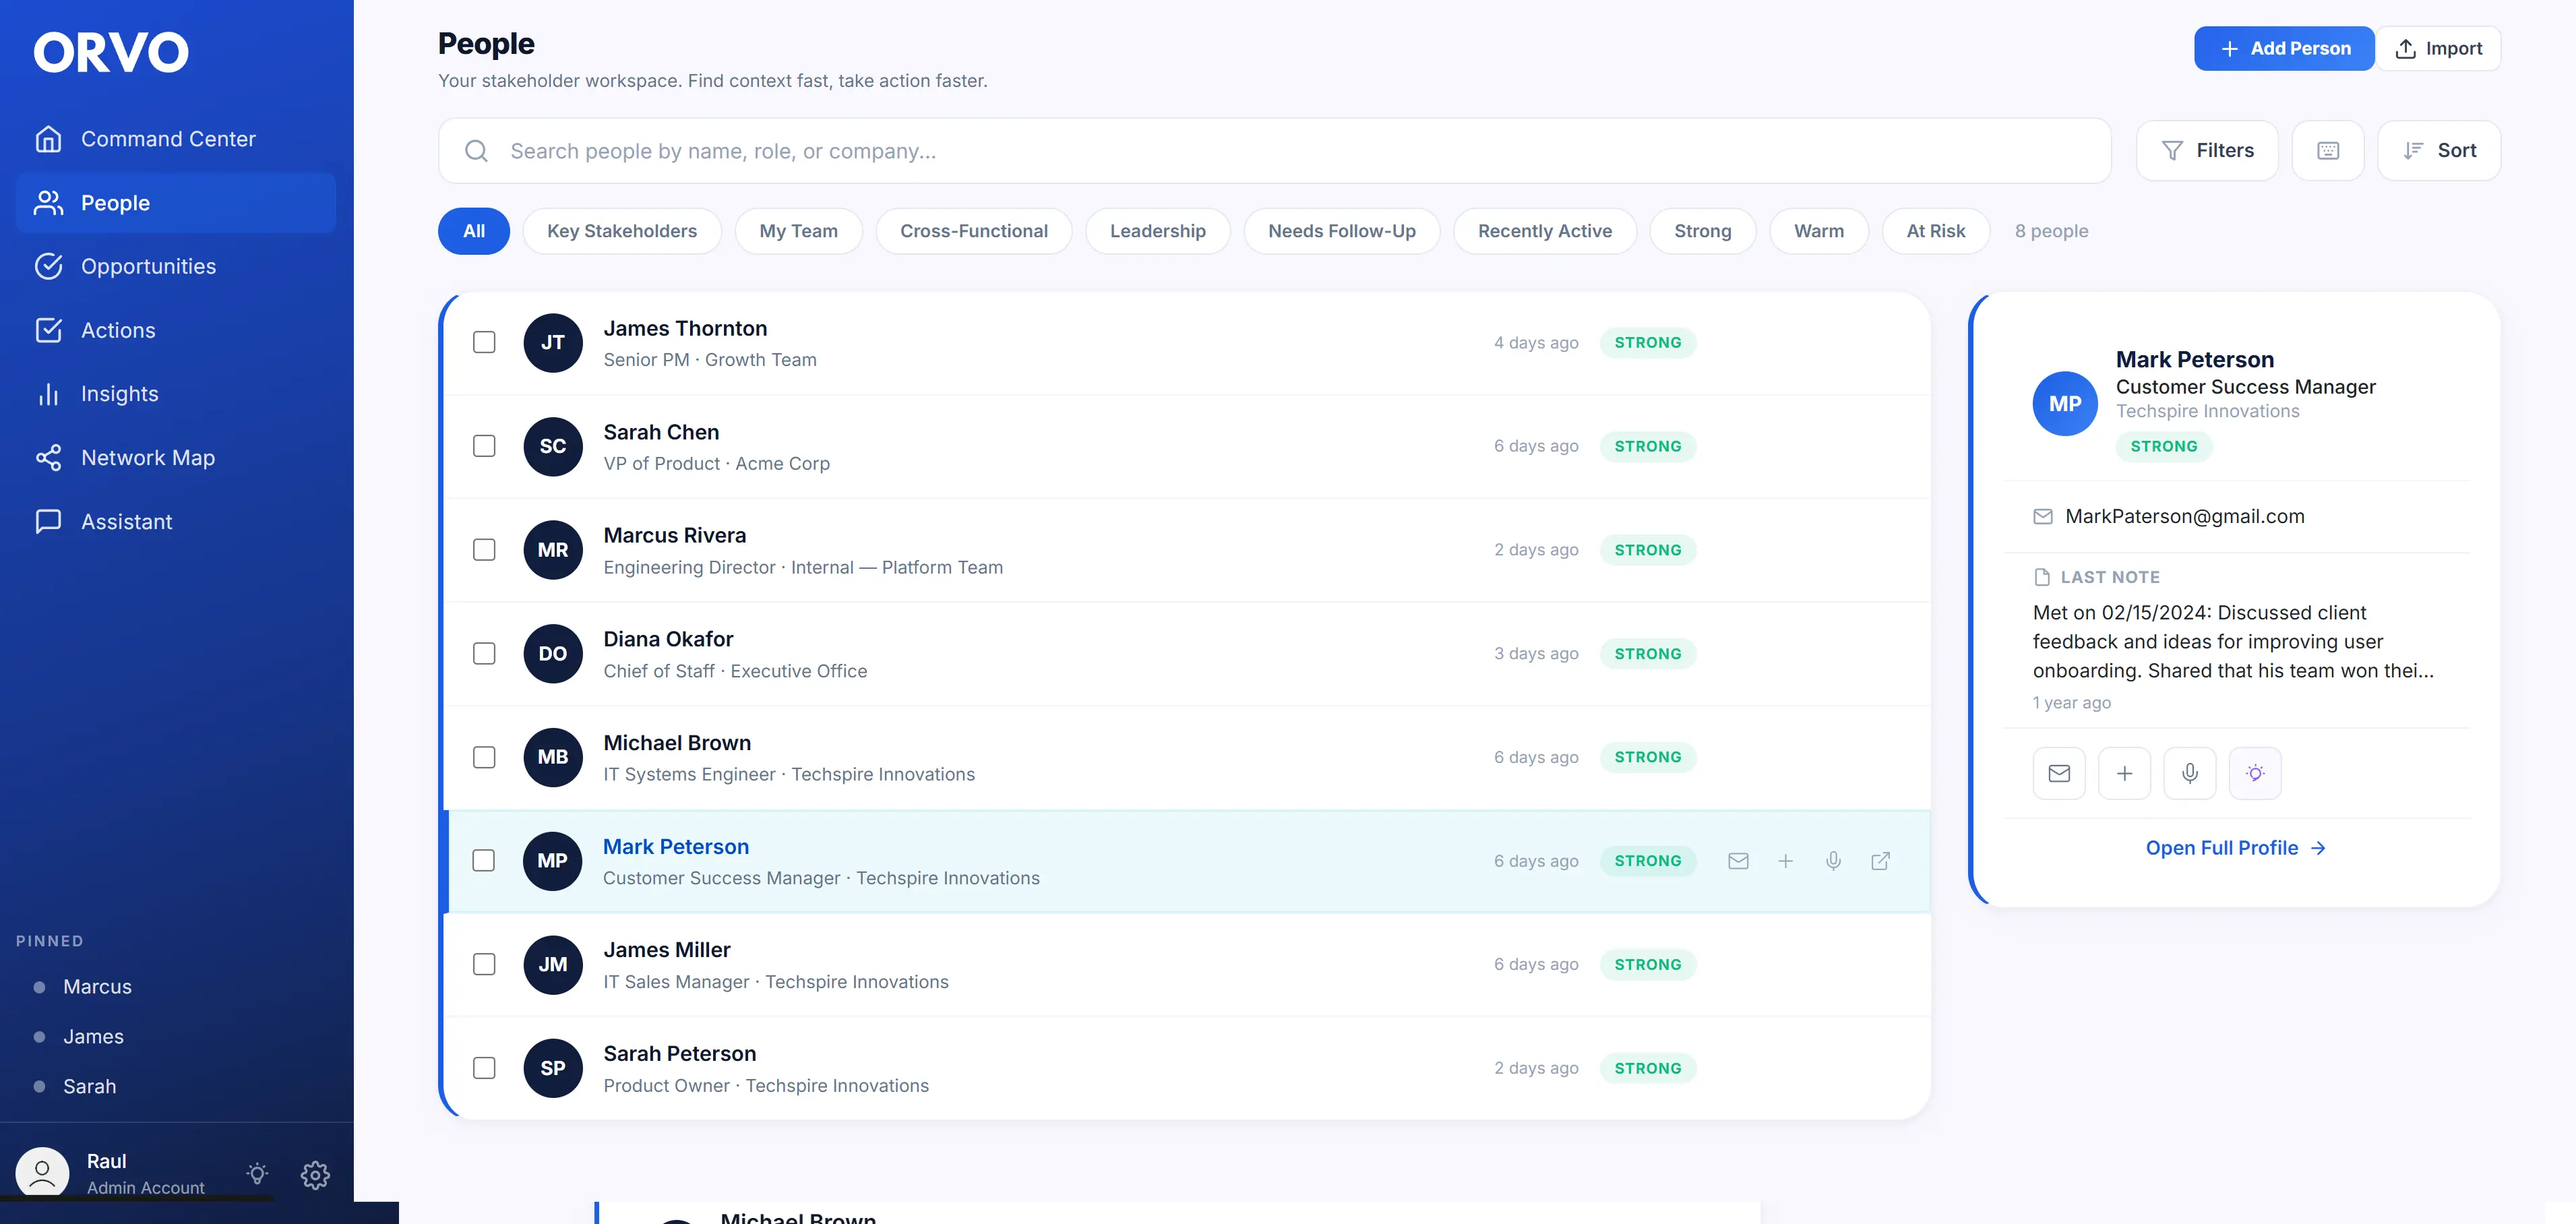
Task: Expand options with the plus icon in profile card
Action: coord(2124,772)
